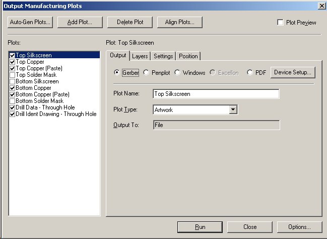Select the Penplot output radio button
Viewport: 327px width, 239px height.
147,72
